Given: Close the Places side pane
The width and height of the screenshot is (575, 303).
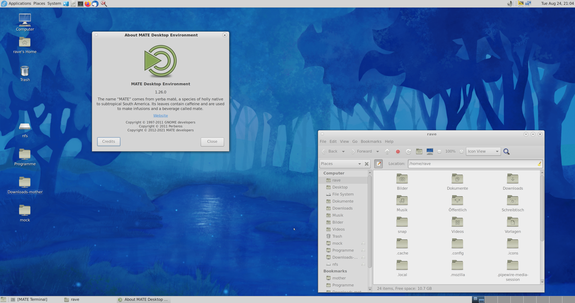Looking at the screenshot, I should click(x=367, y=164).
